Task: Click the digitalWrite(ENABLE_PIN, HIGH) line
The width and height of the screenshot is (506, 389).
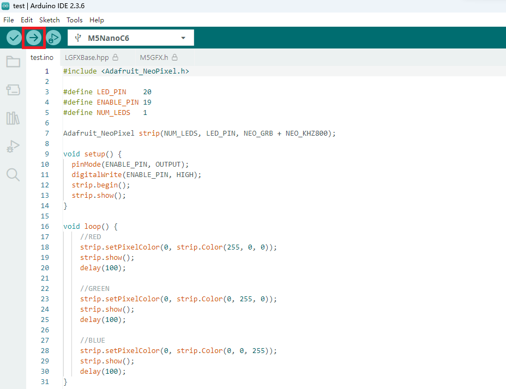Action: tap(136, 175)
